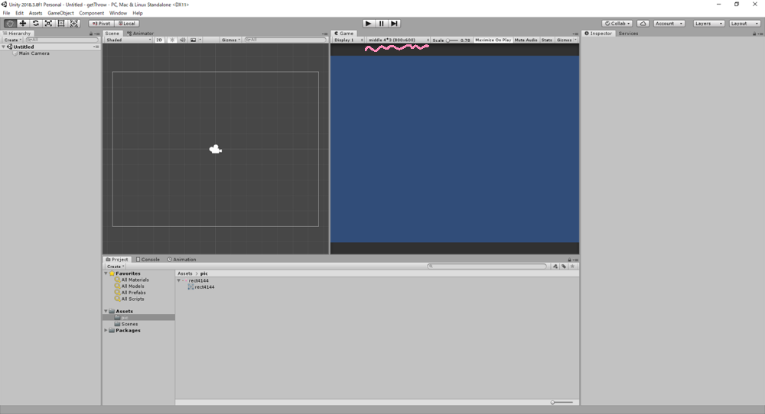The image size is (765, 414).
Task: Click save search star icon in Project panel
Action: (572, 267)
